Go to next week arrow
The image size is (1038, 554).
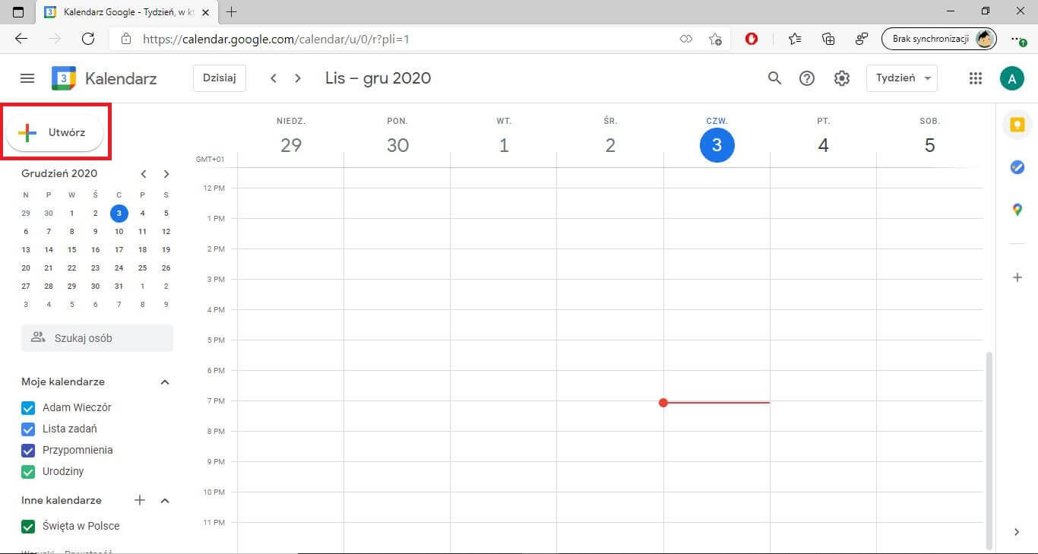(x=298, y=78)
